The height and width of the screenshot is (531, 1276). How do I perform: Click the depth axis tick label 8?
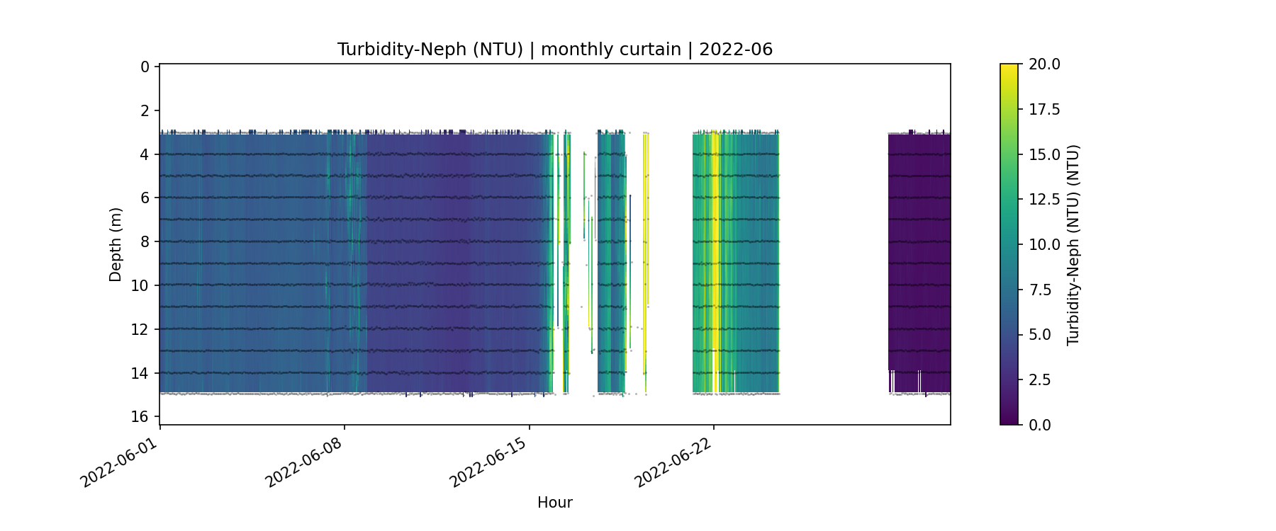145,241
